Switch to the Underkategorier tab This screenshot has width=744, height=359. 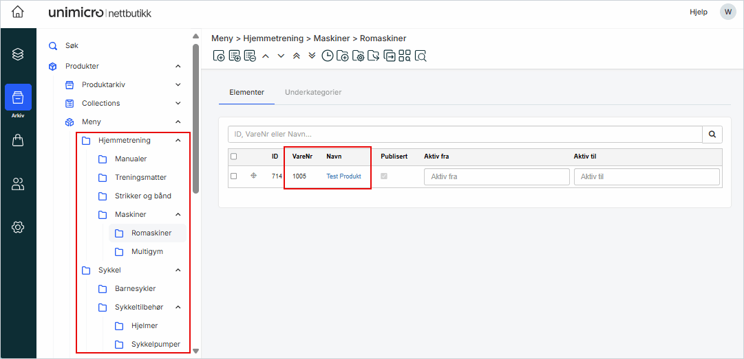click(313, 92)
